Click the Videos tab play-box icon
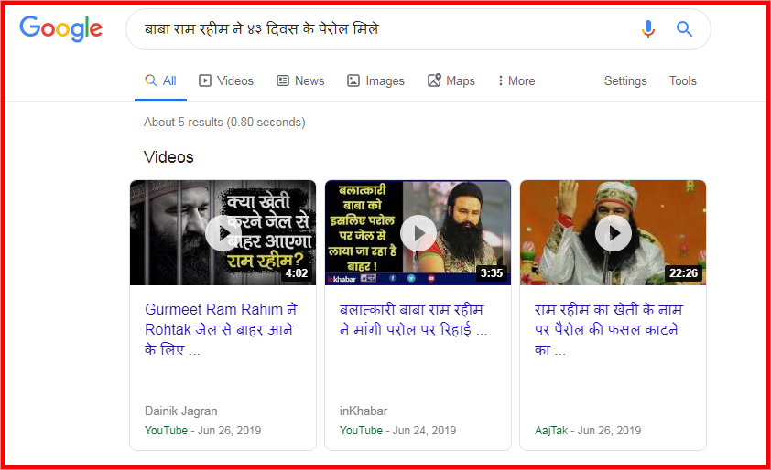 (x=204, y=80)
